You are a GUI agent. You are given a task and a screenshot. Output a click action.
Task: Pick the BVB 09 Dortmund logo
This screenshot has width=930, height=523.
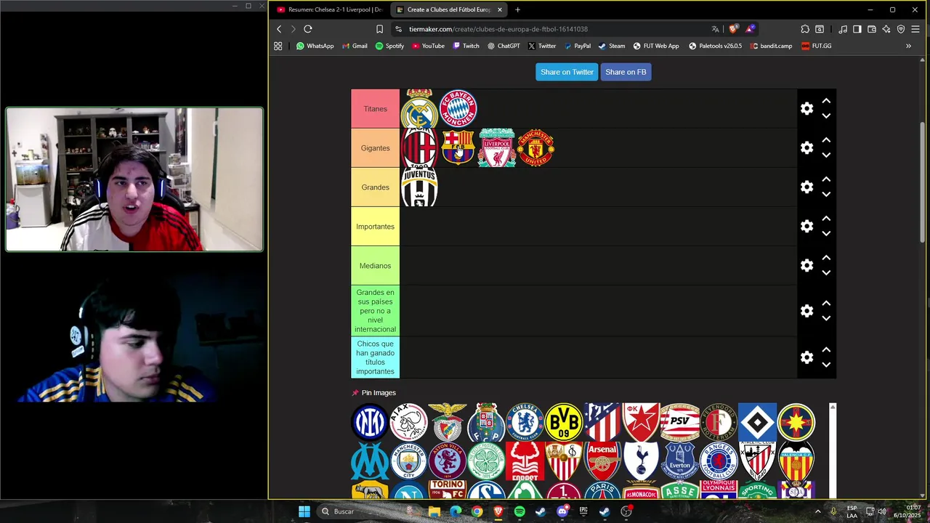point(564,422)
